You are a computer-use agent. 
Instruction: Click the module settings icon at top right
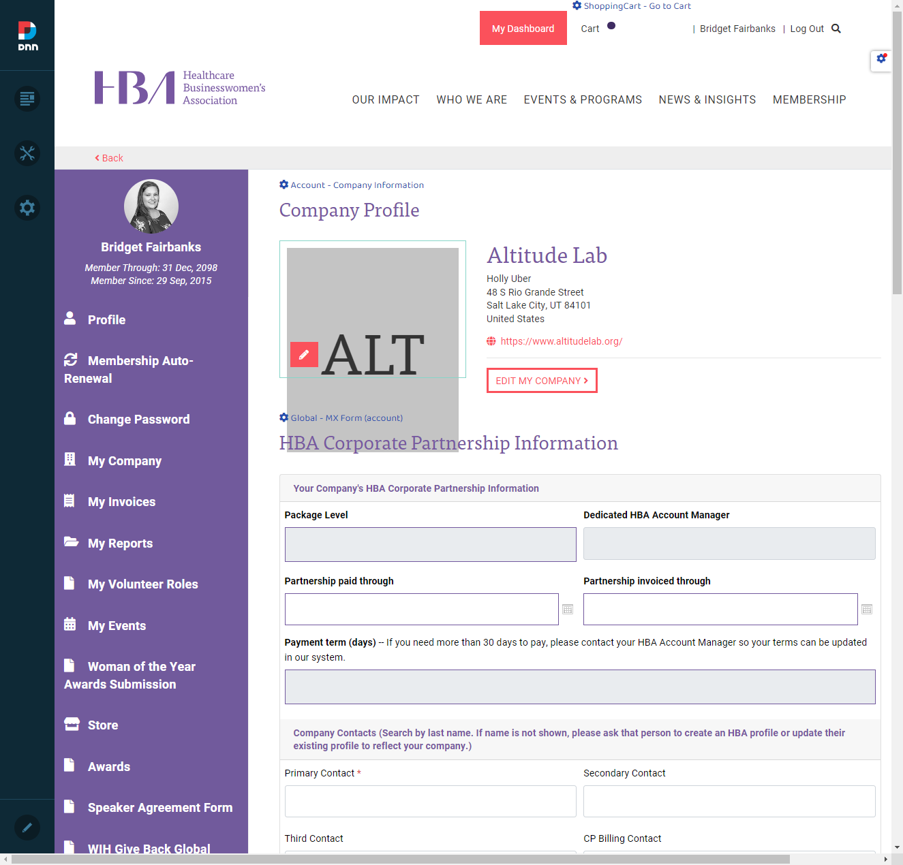[x=881, y=59]
